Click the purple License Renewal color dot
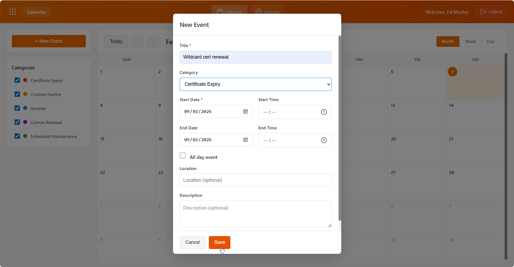The height and width of the screenshot is (267, 514). click(x=25, y=122)
